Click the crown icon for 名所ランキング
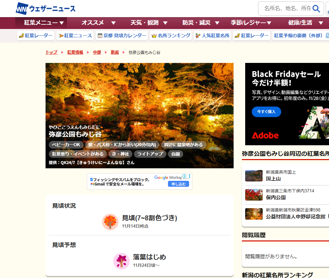Screen dimensions: 329x278 (154, 36)
